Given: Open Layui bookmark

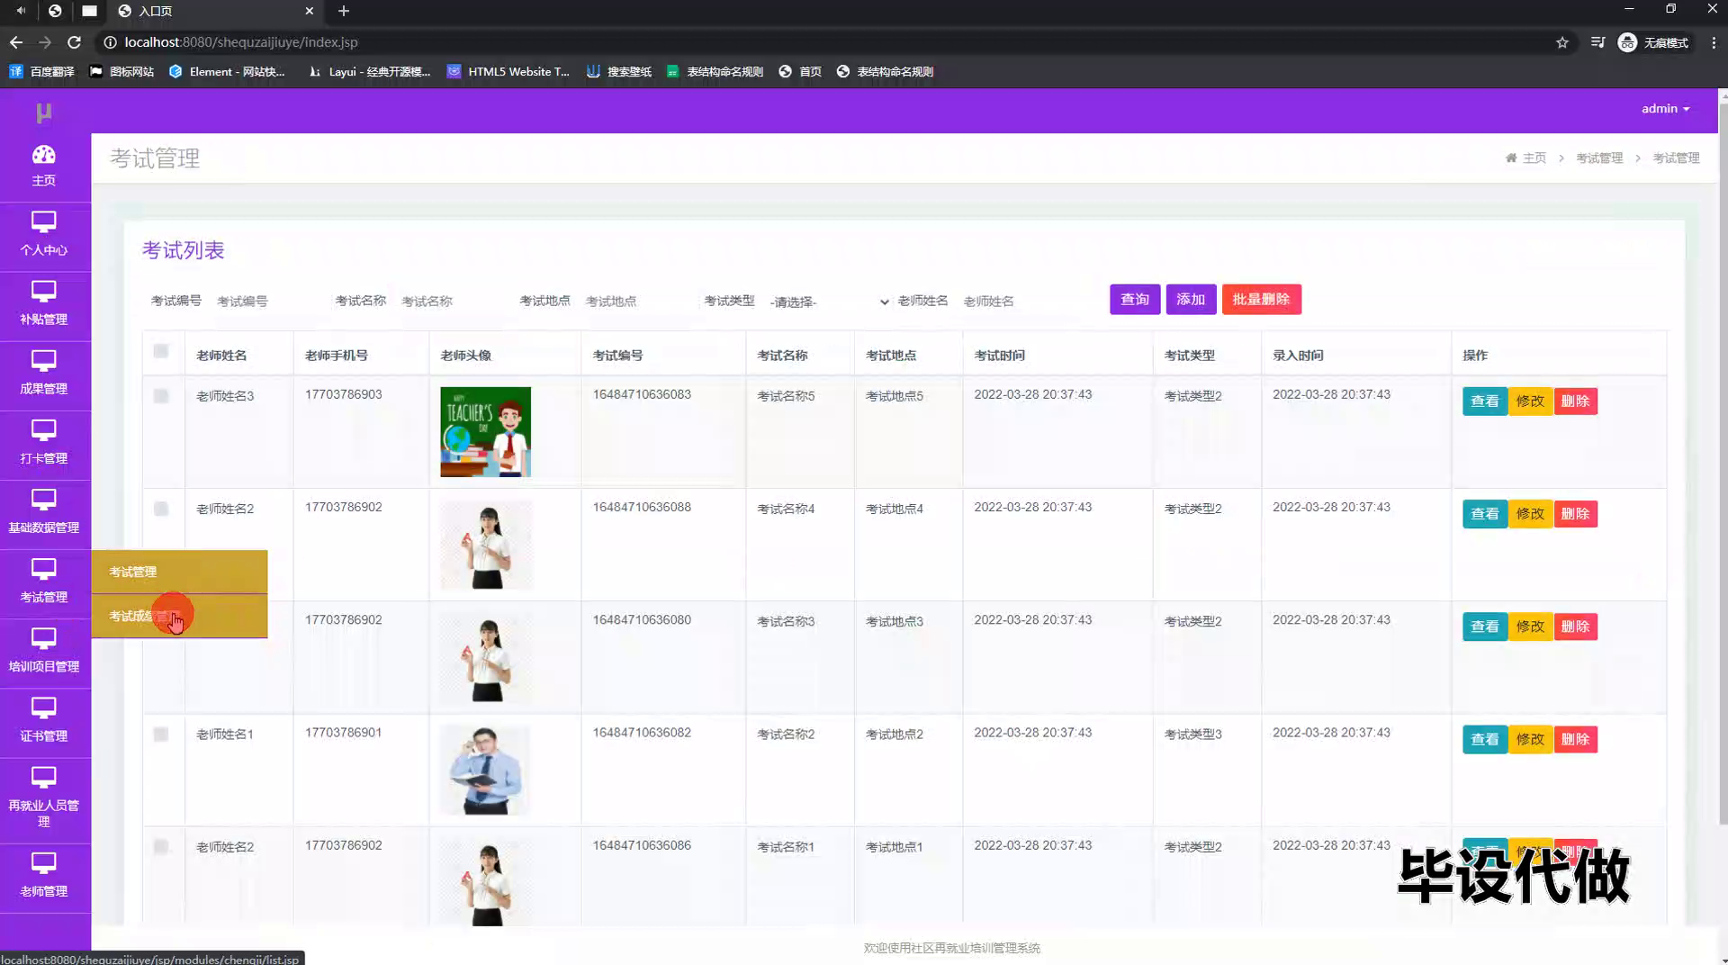Looking at the screenshot, I should (x=369, y=71).
